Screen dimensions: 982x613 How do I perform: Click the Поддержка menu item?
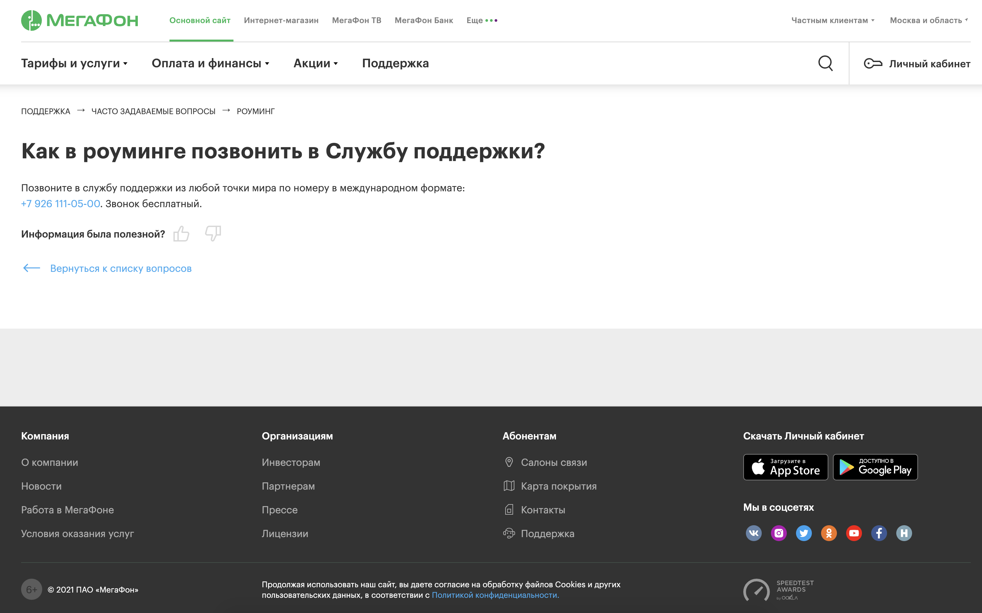click(x=394, y=63)
